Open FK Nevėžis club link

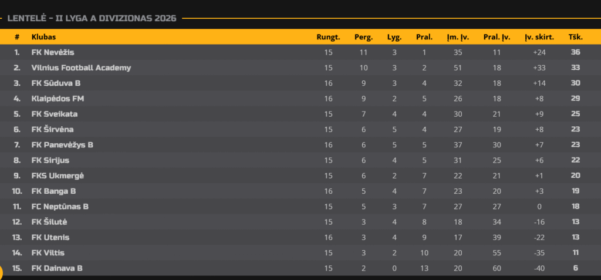pyautogui.click(x=53, y=53)
